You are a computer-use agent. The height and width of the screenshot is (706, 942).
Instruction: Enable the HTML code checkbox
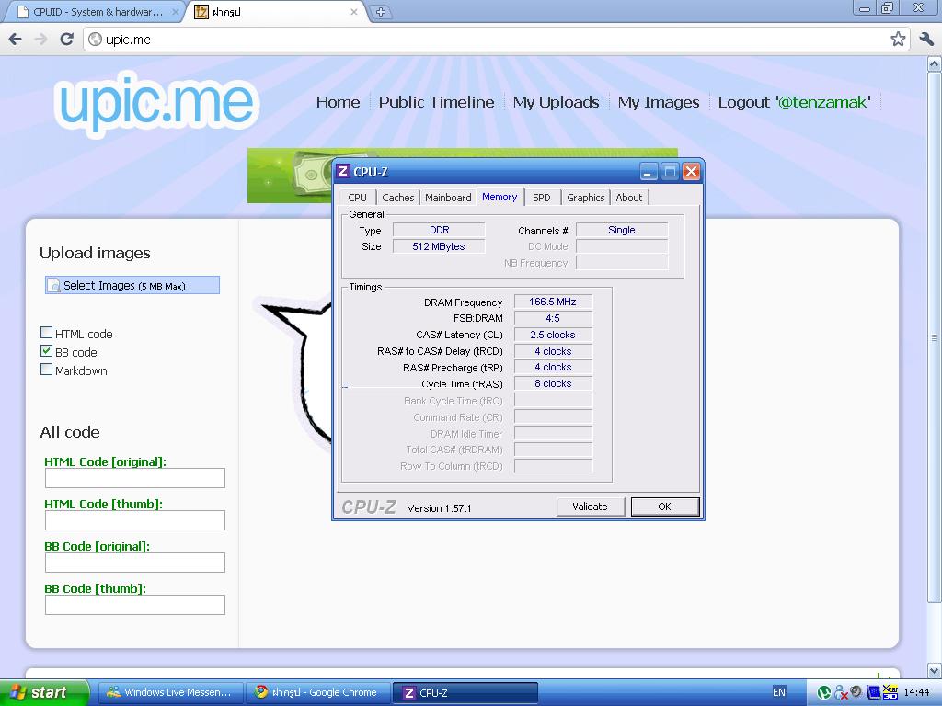46,333
